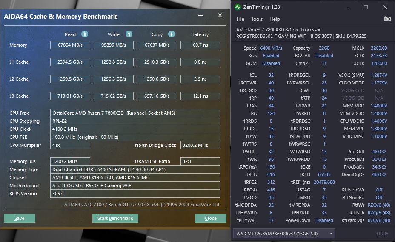Click the Cmd2T value 1T
The image size is (395, 242).
click(324, 63)
